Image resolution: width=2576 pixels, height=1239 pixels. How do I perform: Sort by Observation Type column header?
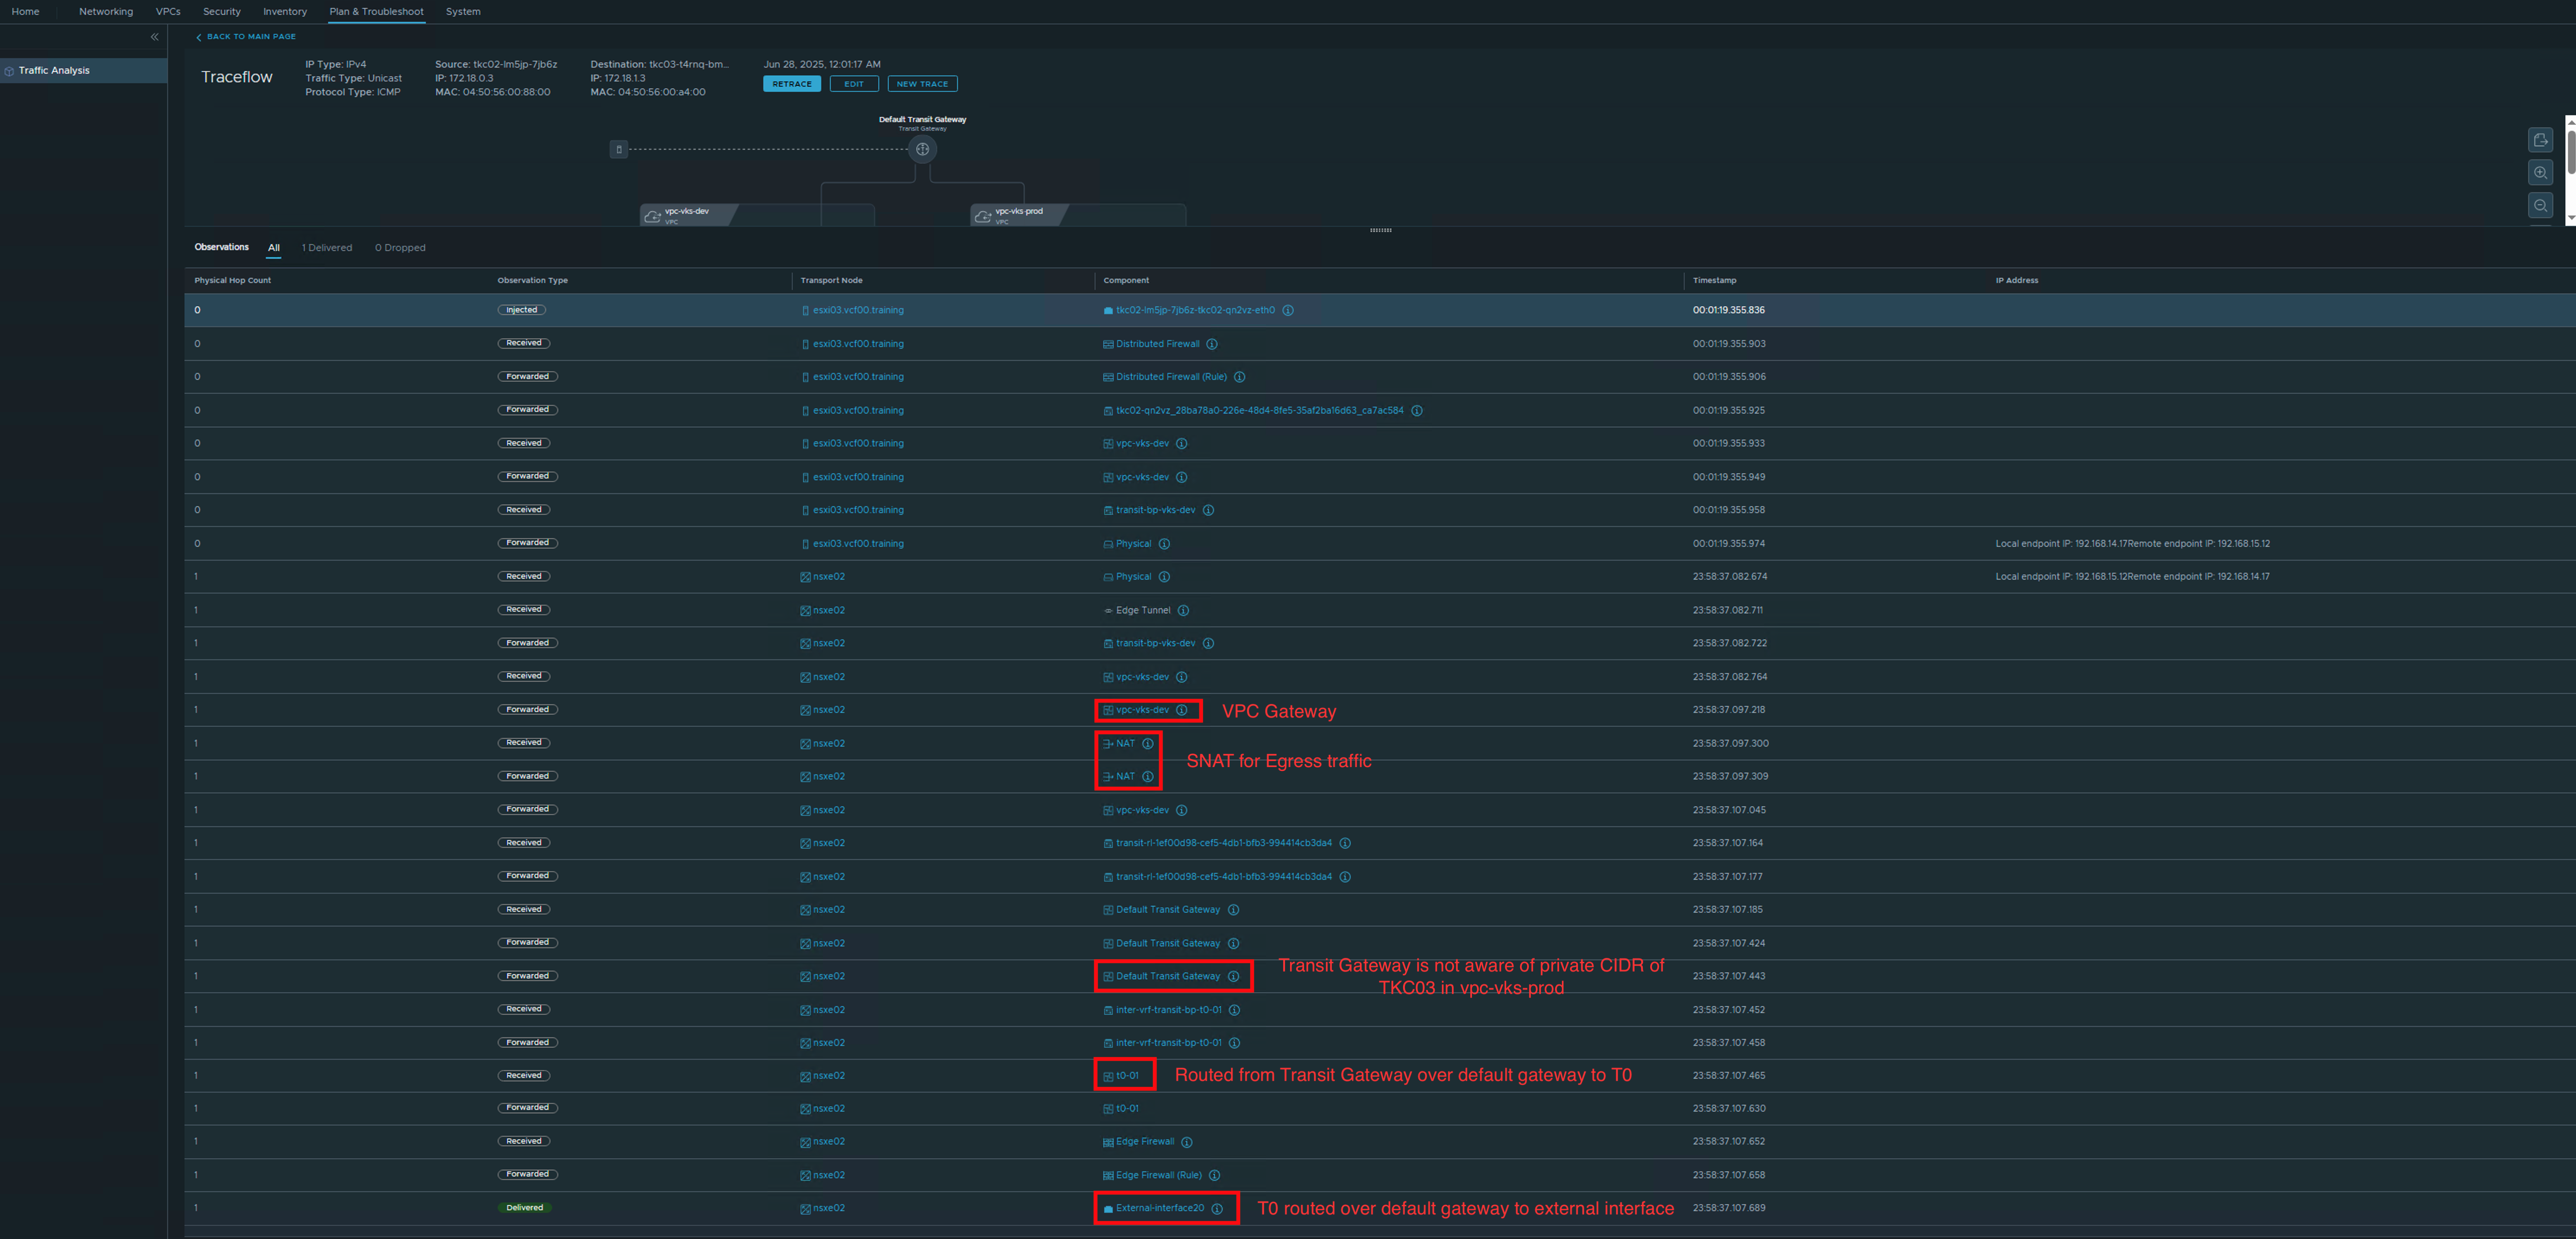(532, 281)
